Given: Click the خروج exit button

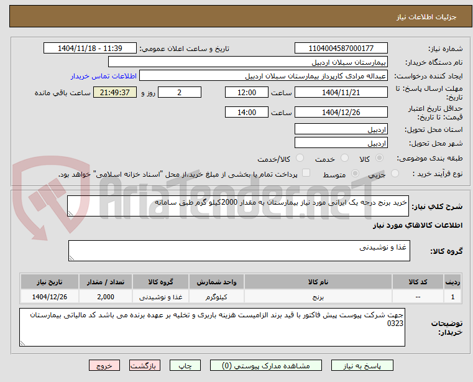Looking at the screenshot, I should (x=104, y=365).
